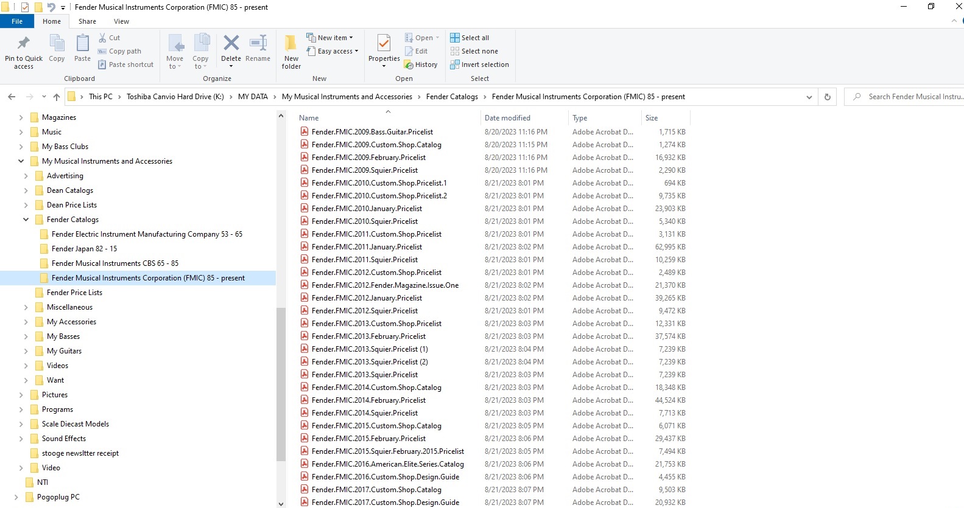Navigate Back with the arrow button

click(x=12, y=97)
